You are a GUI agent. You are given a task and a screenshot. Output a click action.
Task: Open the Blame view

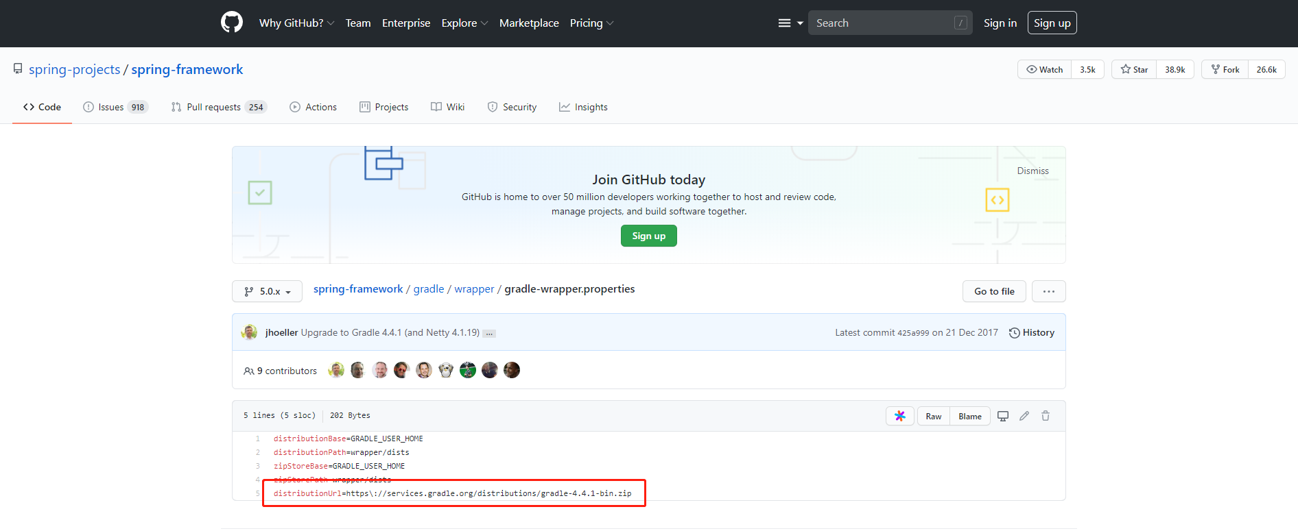point(970,416)
